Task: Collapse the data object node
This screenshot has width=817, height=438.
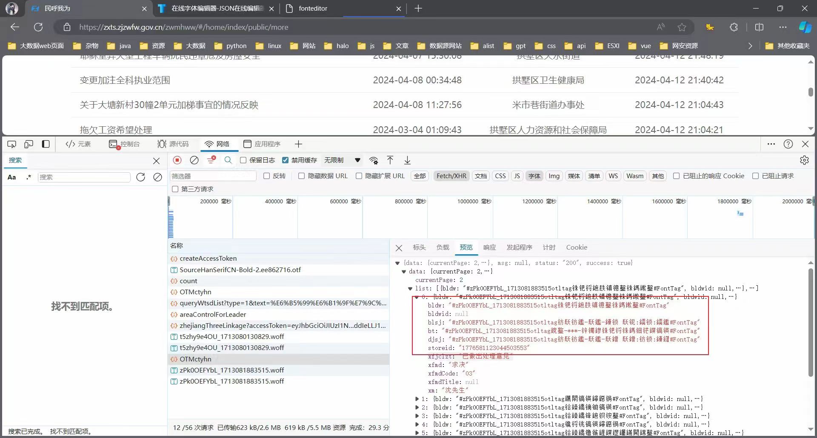Action: click(404, 272)
